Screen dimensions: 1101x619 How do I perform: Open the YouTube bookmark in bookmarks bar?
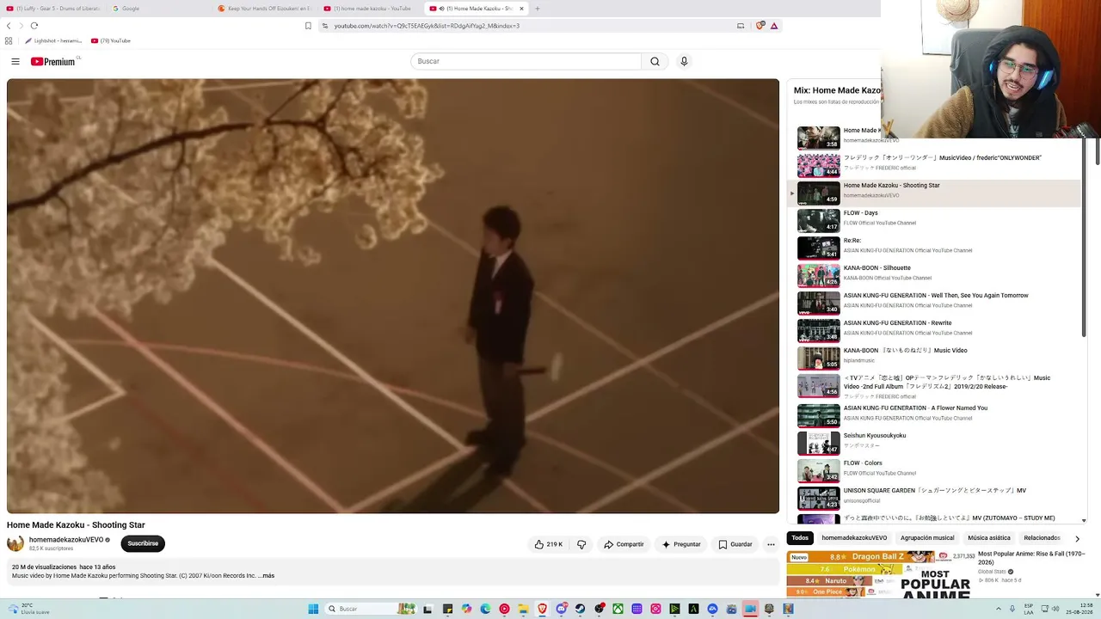[110, 40]
